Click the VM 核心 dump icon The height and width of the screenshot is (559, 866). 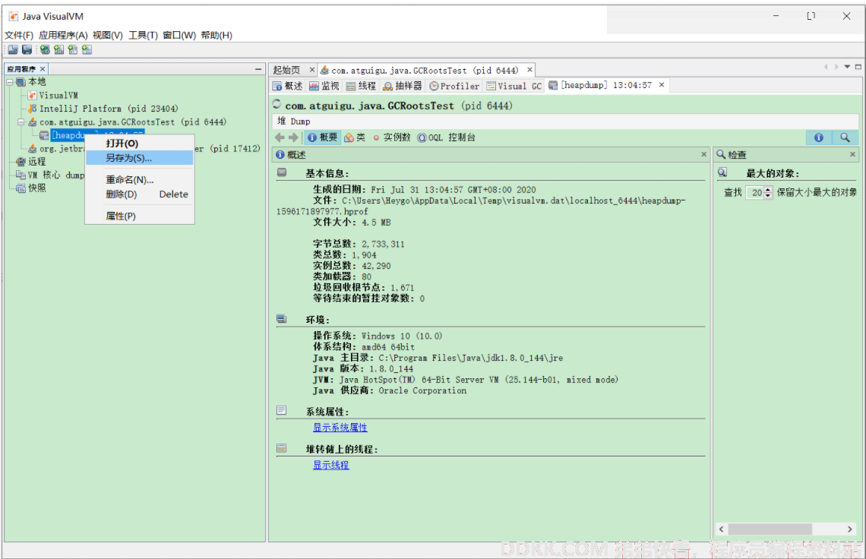point(21,175)
